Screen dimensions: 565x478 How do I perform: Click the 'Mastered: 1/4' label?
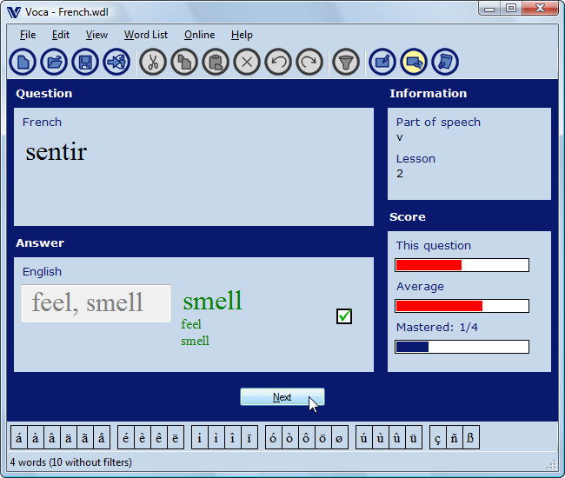tap(436, 327)
